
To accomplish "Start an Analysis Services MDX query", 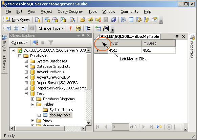I will (47, 20).
